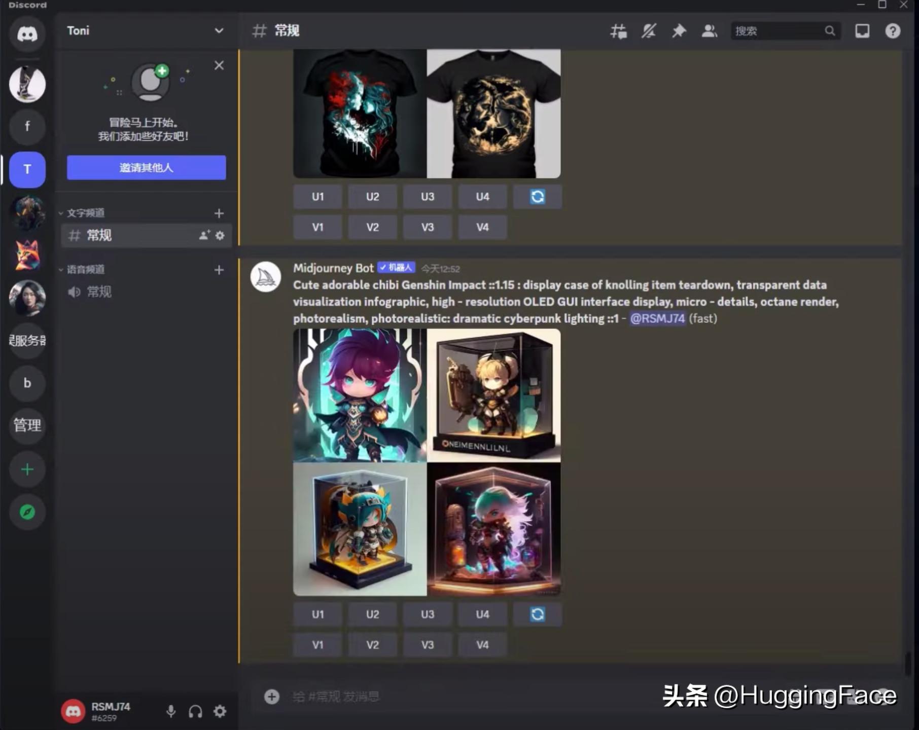
Task: Click U1 under the chibi Genshin images
Action: 317,614
